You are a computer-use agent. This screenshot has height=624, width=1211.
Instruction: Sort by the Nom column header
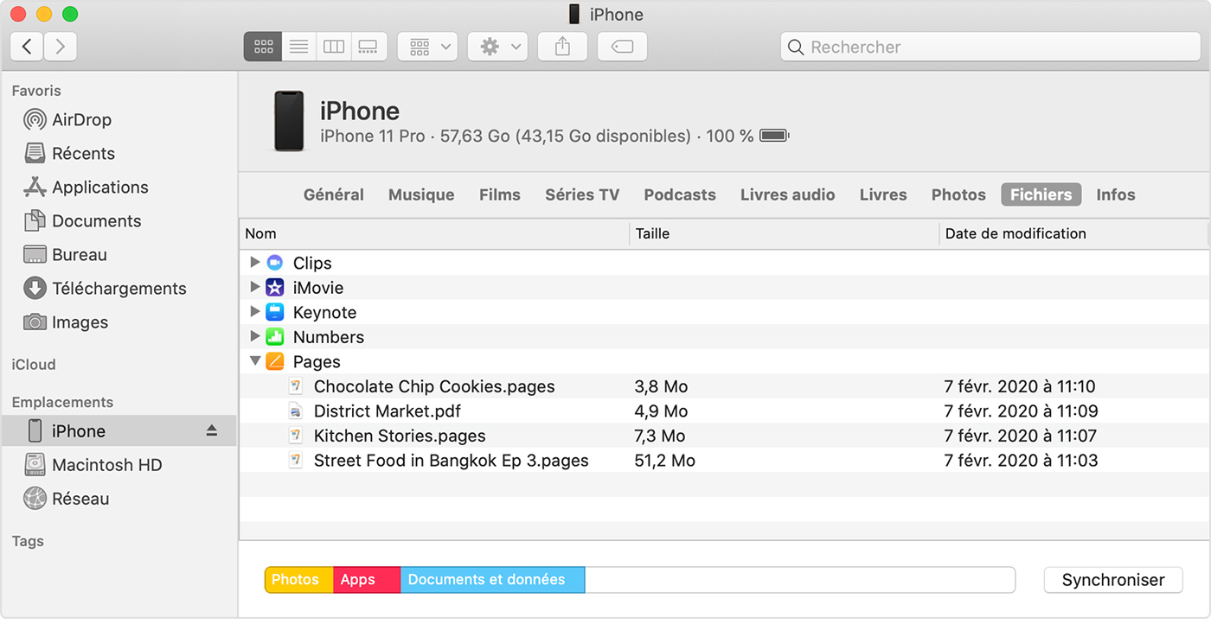click(434, 233)
